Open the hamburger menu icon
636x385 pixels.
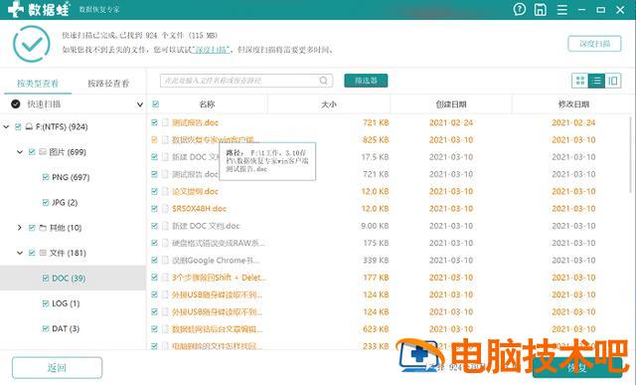point(561,9)
